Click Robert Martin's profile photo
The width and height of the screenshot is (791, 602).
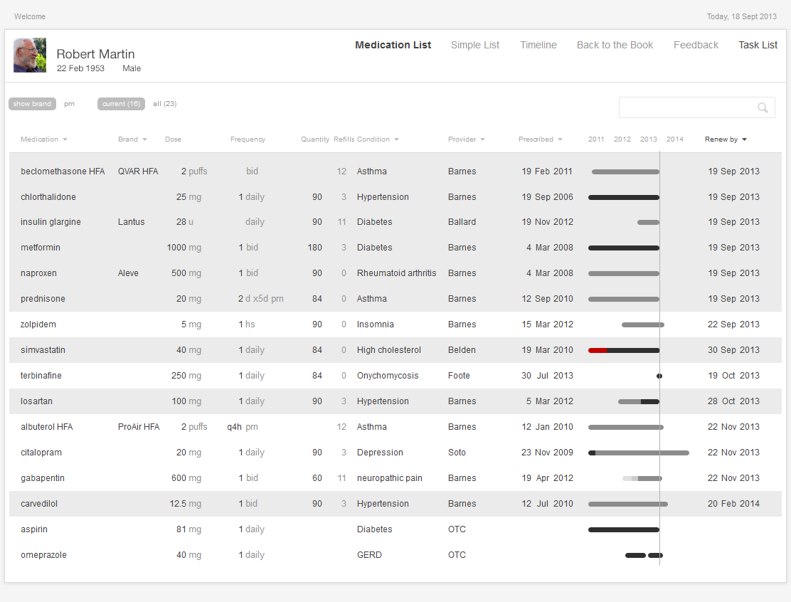coord(30,56)
